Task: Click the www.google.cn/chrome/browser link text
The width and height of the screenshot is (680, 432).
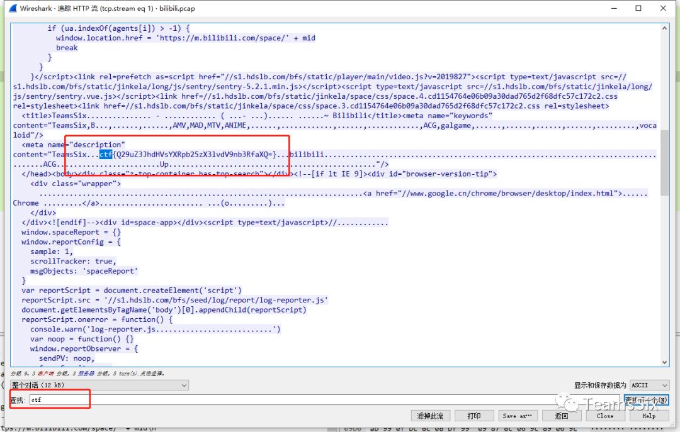Action: [508, 193]
